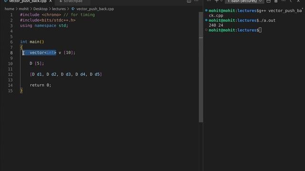Viewport: 305px width, 171px height.
Task: Click vector_push_back.cpp breadcrumb file entry
Action: point(95,9)
